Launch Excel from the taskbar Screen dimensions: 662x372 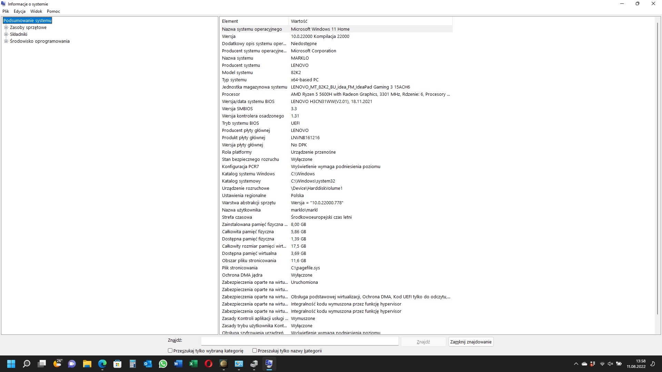click(x=193, y=364)
